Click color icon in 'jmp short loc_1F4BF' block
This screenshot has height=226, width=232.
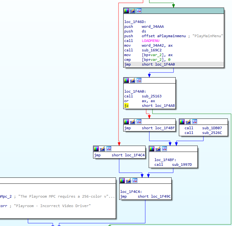tap(126, 122)
